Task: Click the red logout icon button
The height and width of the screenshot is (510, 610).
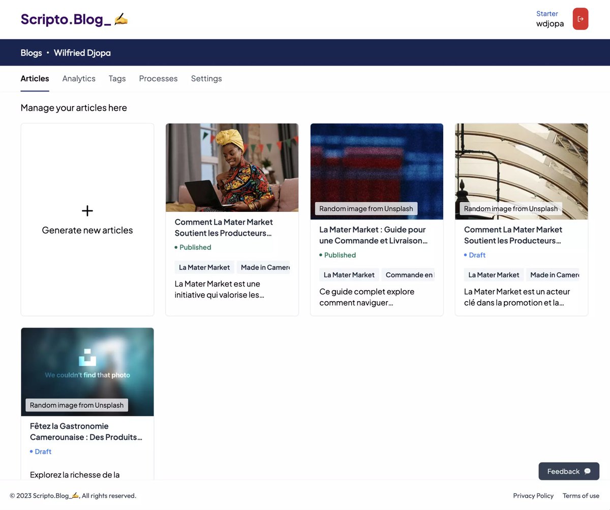Action: (x=581, y=19)
